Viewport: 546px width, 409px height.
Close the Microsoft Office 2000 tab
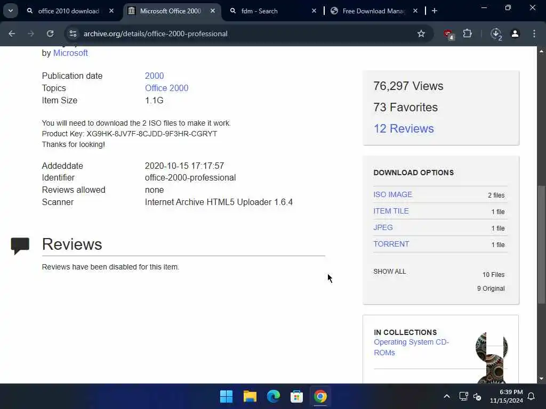[x=213, y=11]
